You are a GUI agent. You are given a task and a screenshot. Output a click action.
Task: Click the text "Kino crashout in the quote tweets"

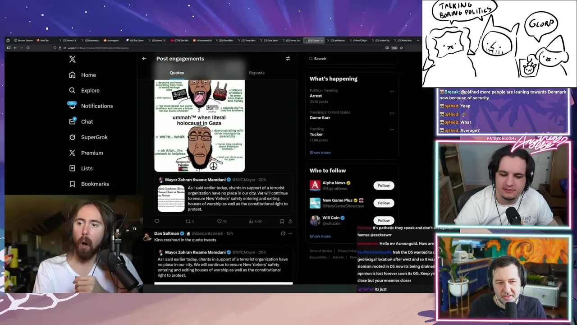pos(185,240)
